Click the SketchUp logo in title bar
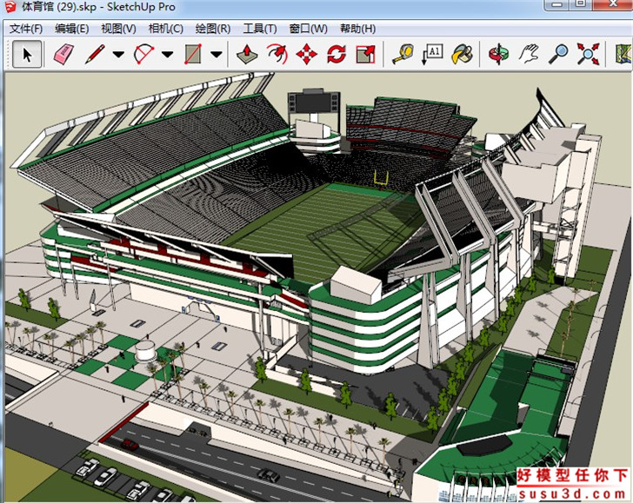The width and height of the screenshot is (633, 503). click(x=10, y=7)
